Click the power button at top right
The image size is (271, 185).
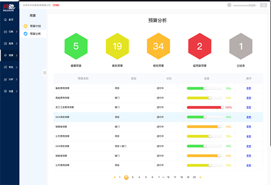tap(263, 5)
